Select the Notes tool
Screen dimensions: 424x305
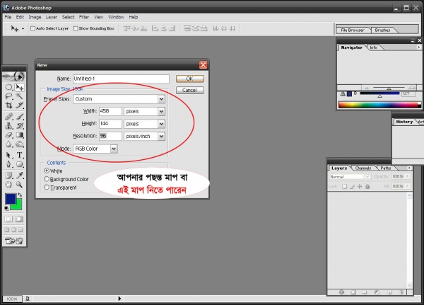pos(8,175)
